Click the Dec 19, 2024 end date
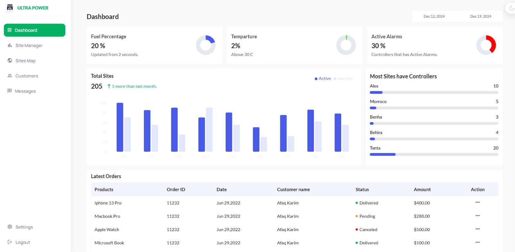The image size is (515, 252). click(x=481, y=16)
